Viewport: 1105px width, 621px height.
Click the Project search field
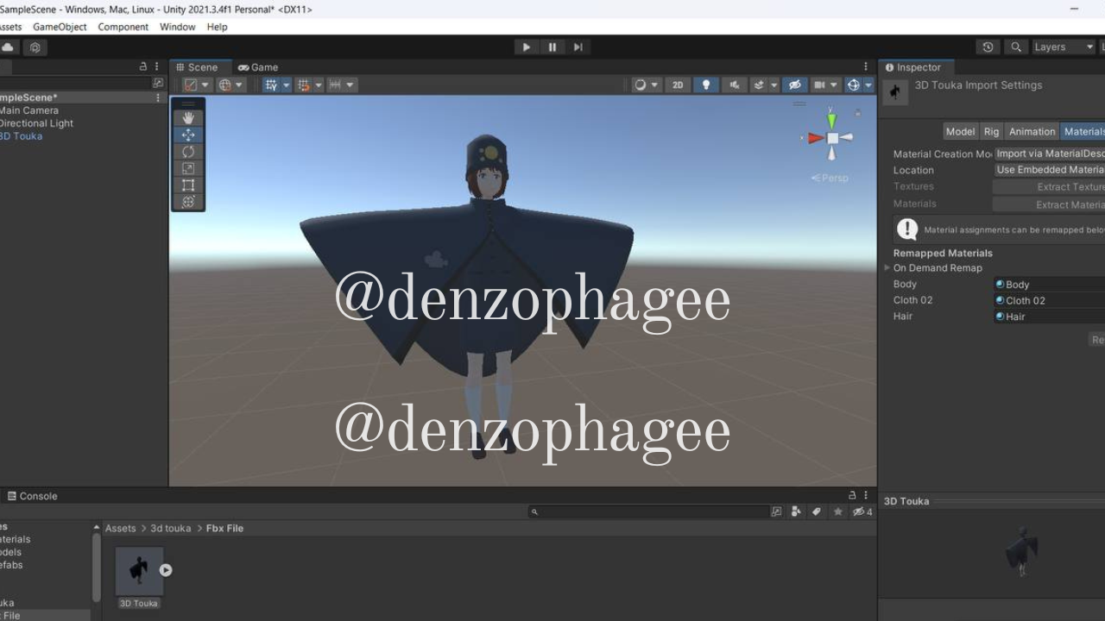(647, 511)
